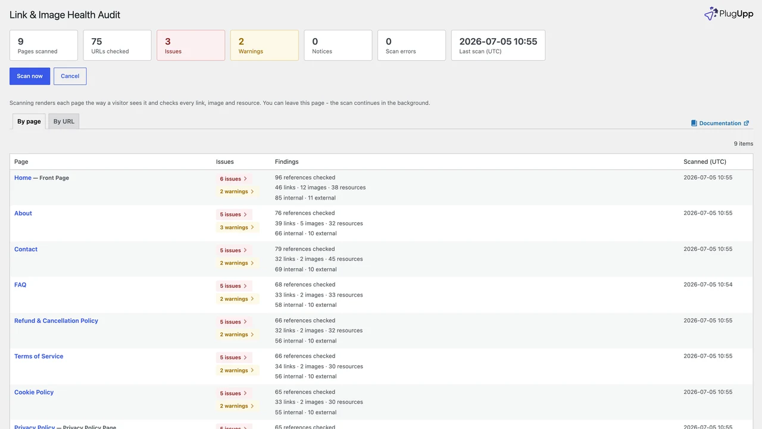Click "55 internal · 10 external" text
This screenshot has width=762, height=429.
[x=306, y=412]
